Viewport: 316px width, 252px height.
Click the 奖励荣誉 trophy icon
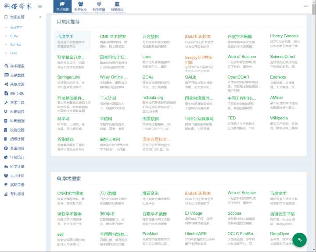tap(6, 184)
